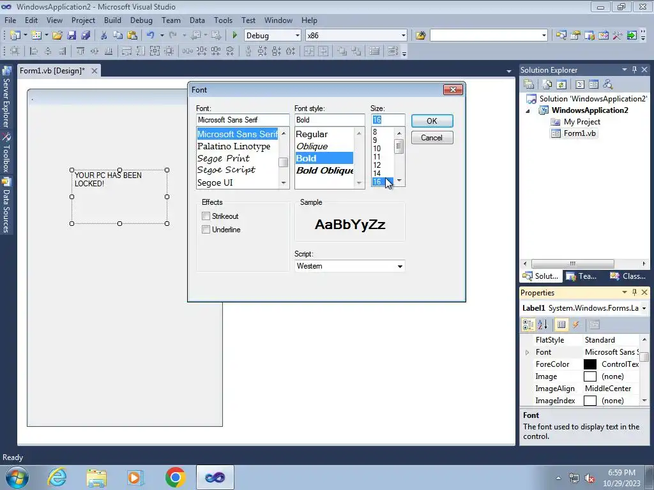Open the find combo box dropdown in toolbar
Screen dimensions: 654x490
[x=544, y=36]
